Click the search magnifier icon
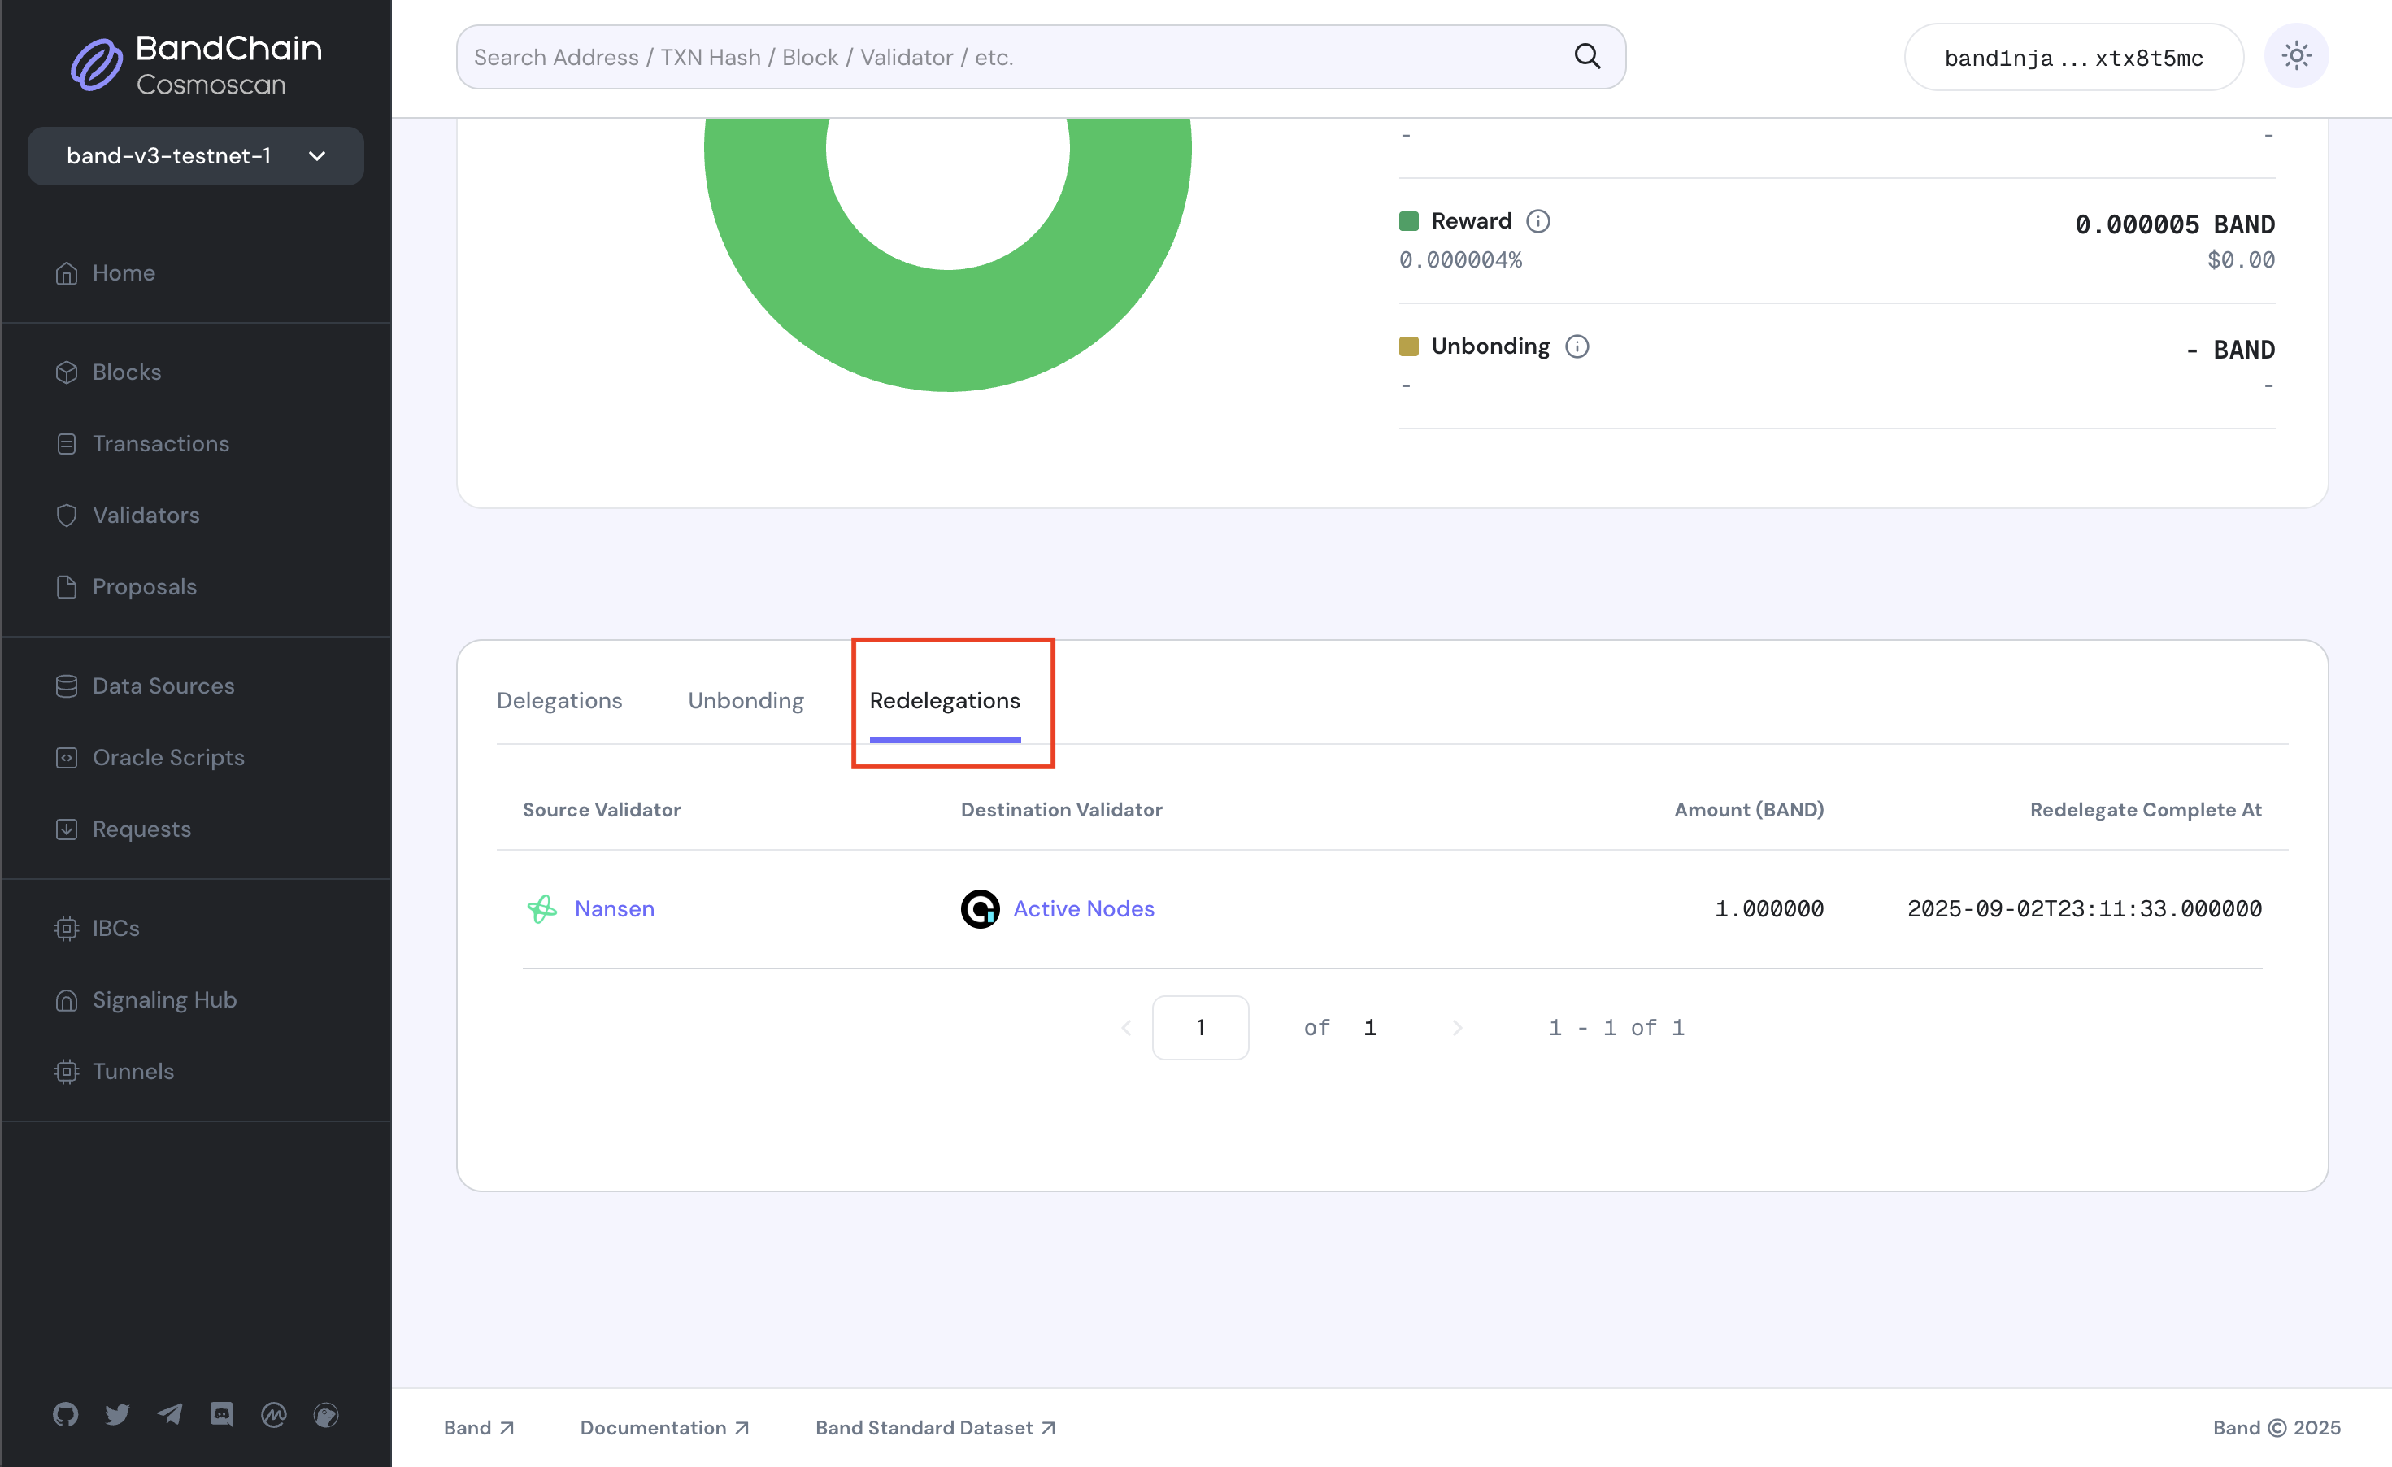 click(x=1586, y=56)
